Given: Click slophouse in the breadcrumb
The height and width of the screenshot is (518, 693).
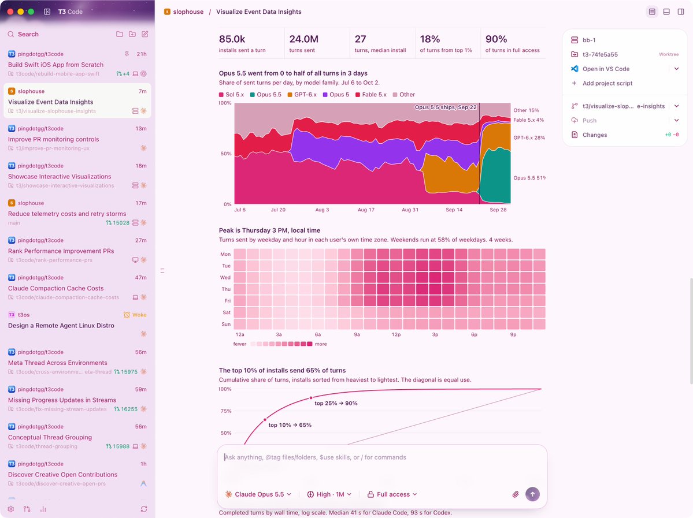Looking at the screenshot, I should [188, 12].
